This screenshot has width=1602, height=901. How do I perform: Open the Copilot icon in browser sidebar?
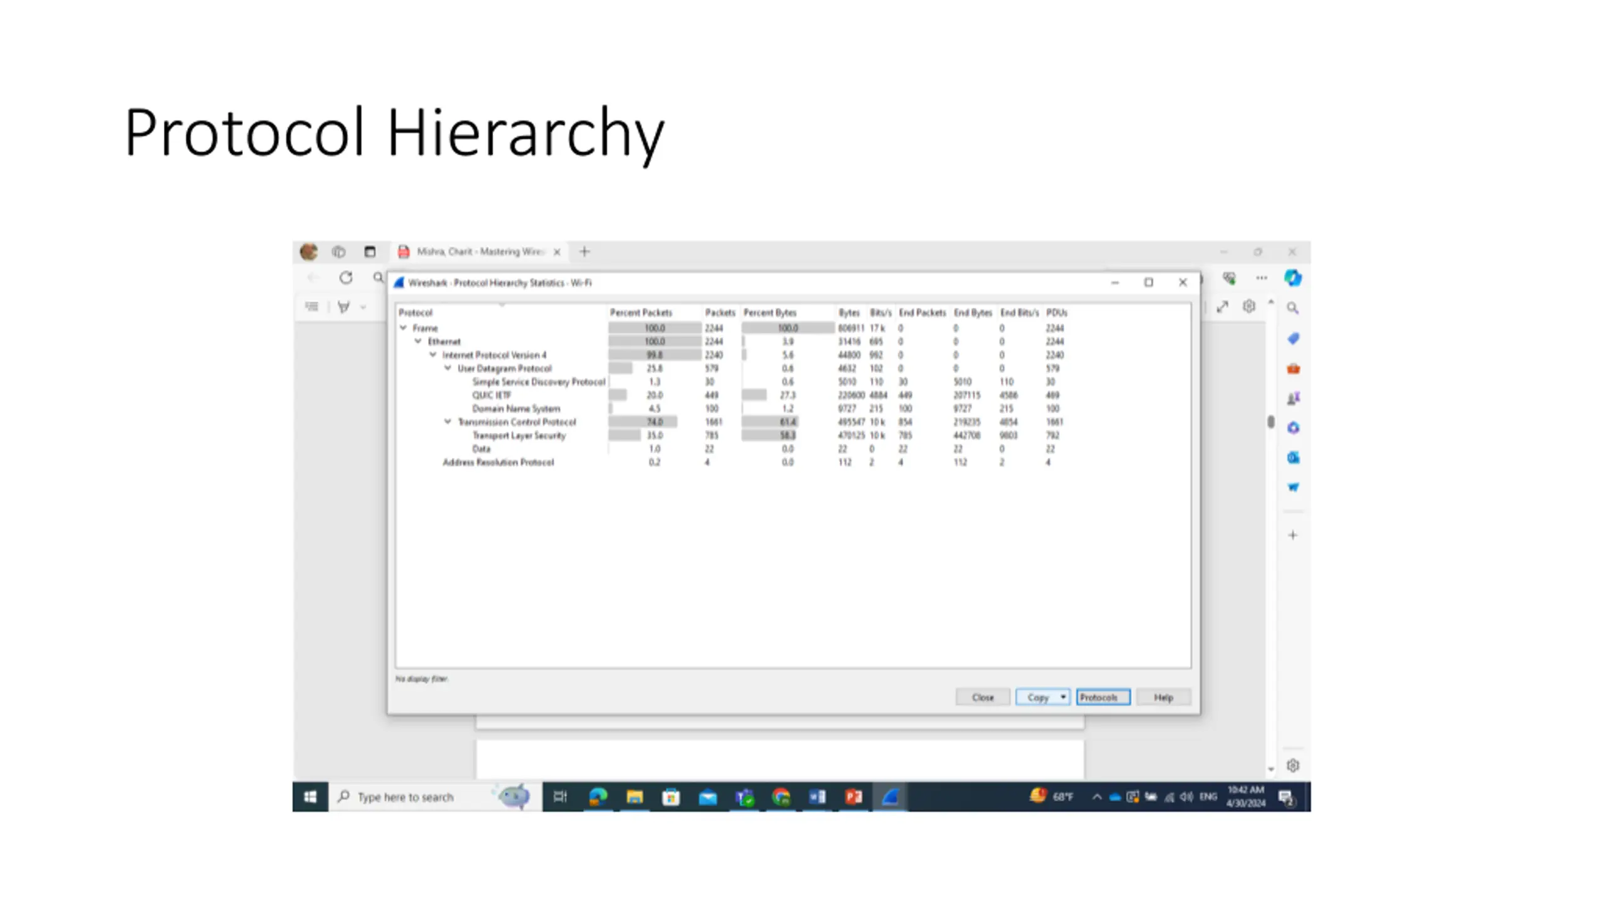click(x=1293, y=278)
